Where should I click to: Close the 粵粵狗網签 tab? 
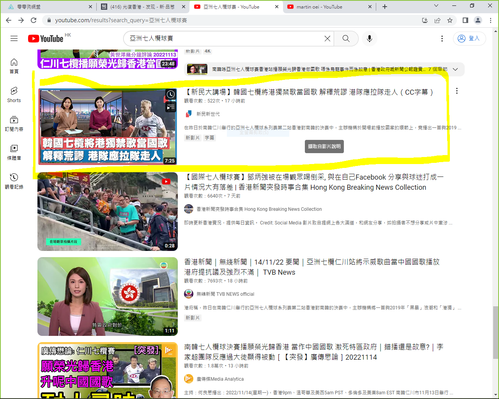[x=90, y=7]
